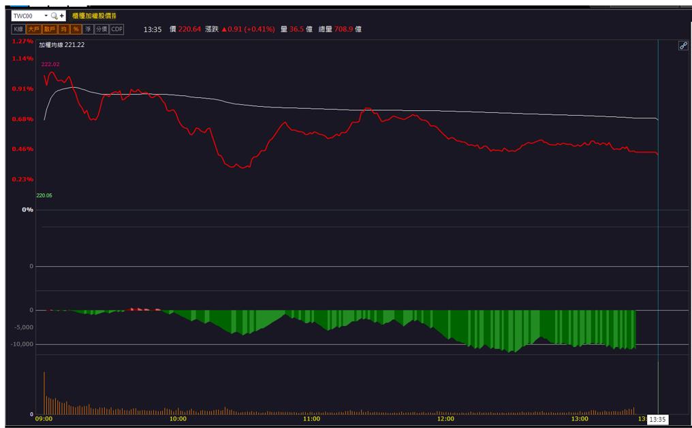Click the 09:00 label on the time axis
Viewport: 692px width, 428px height.
[44, 418]
